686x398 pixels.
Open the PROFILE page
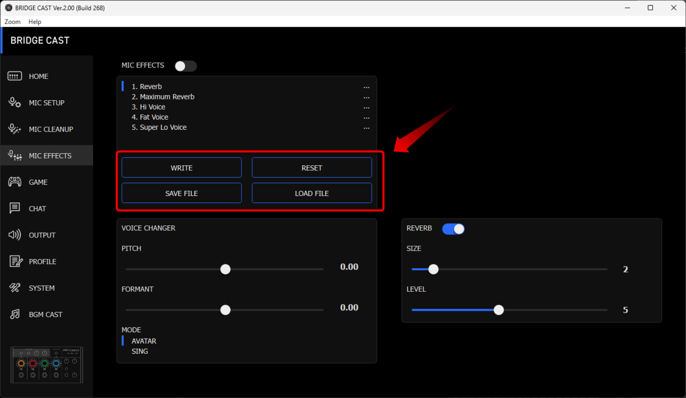pyautogui.click(x=46, y=261)
